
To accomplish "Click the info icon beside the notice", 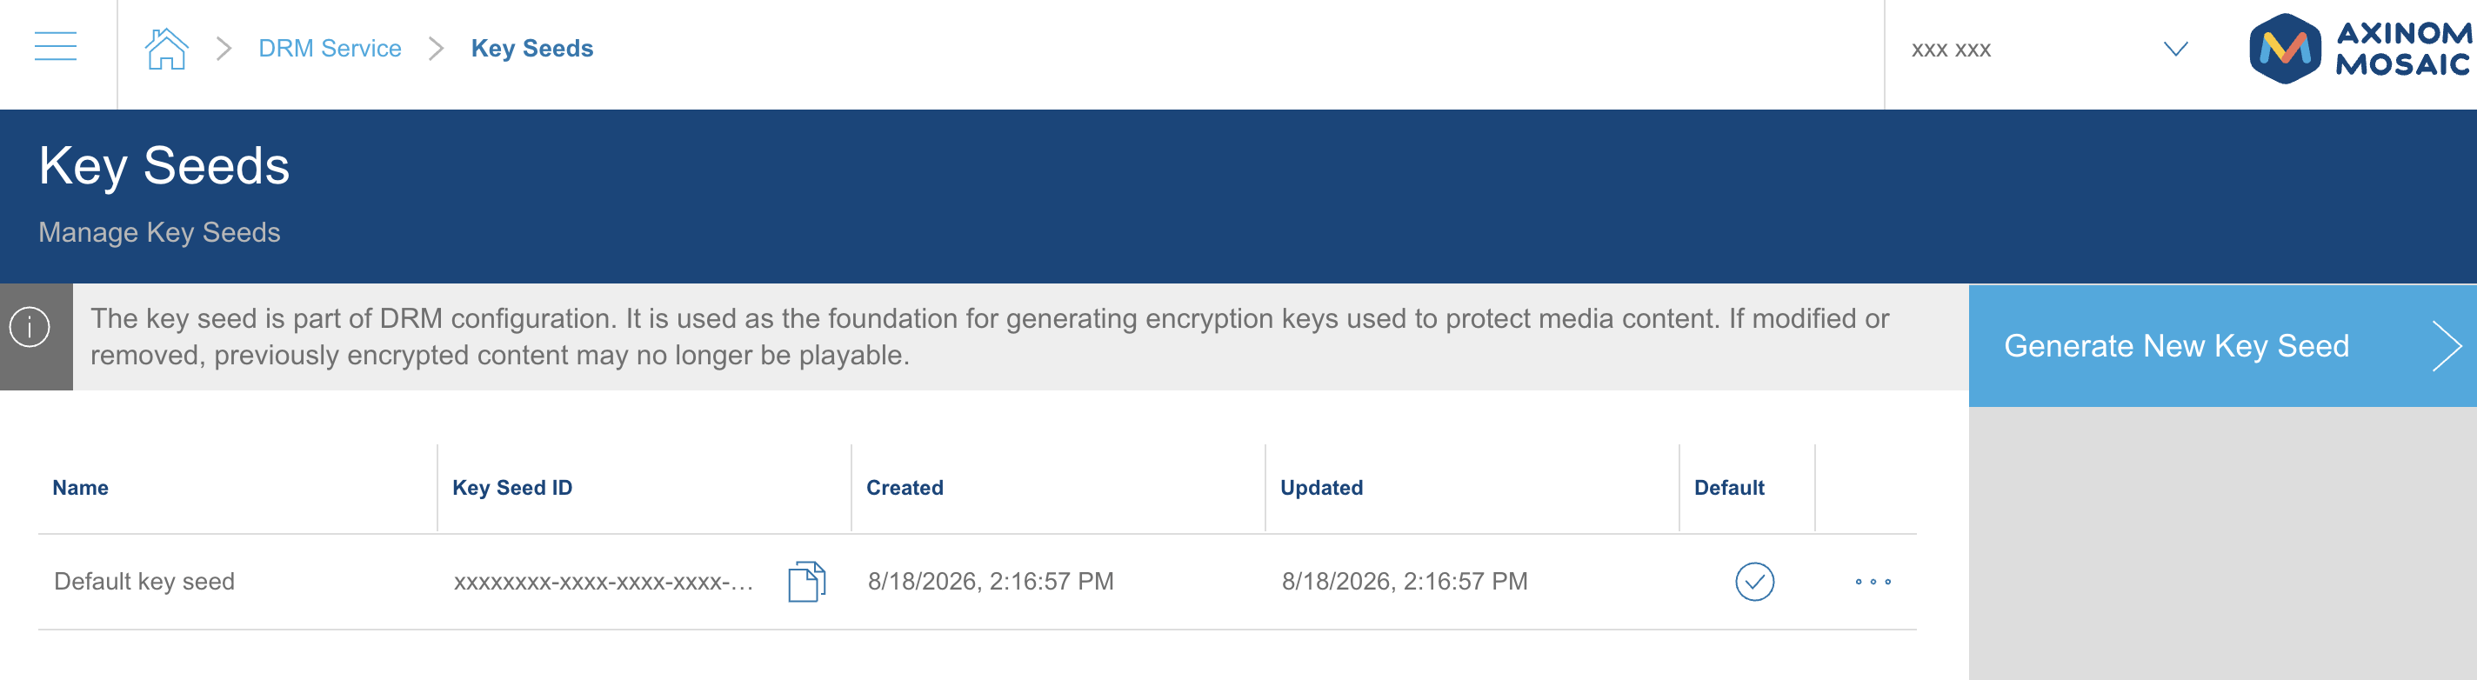I will pyautogui.click(x=30, y=328).
